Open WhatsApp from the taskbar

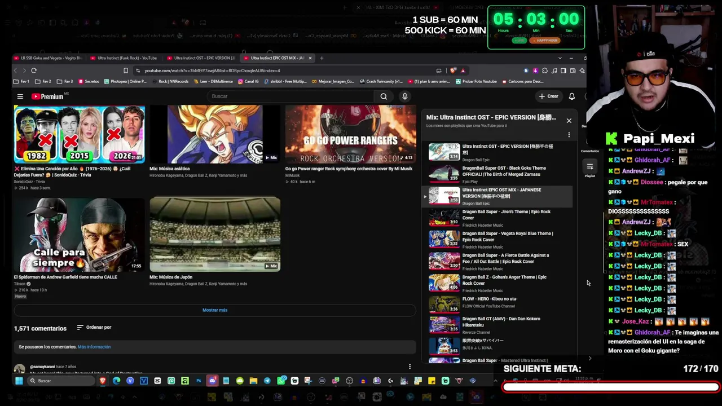[281, 381]
